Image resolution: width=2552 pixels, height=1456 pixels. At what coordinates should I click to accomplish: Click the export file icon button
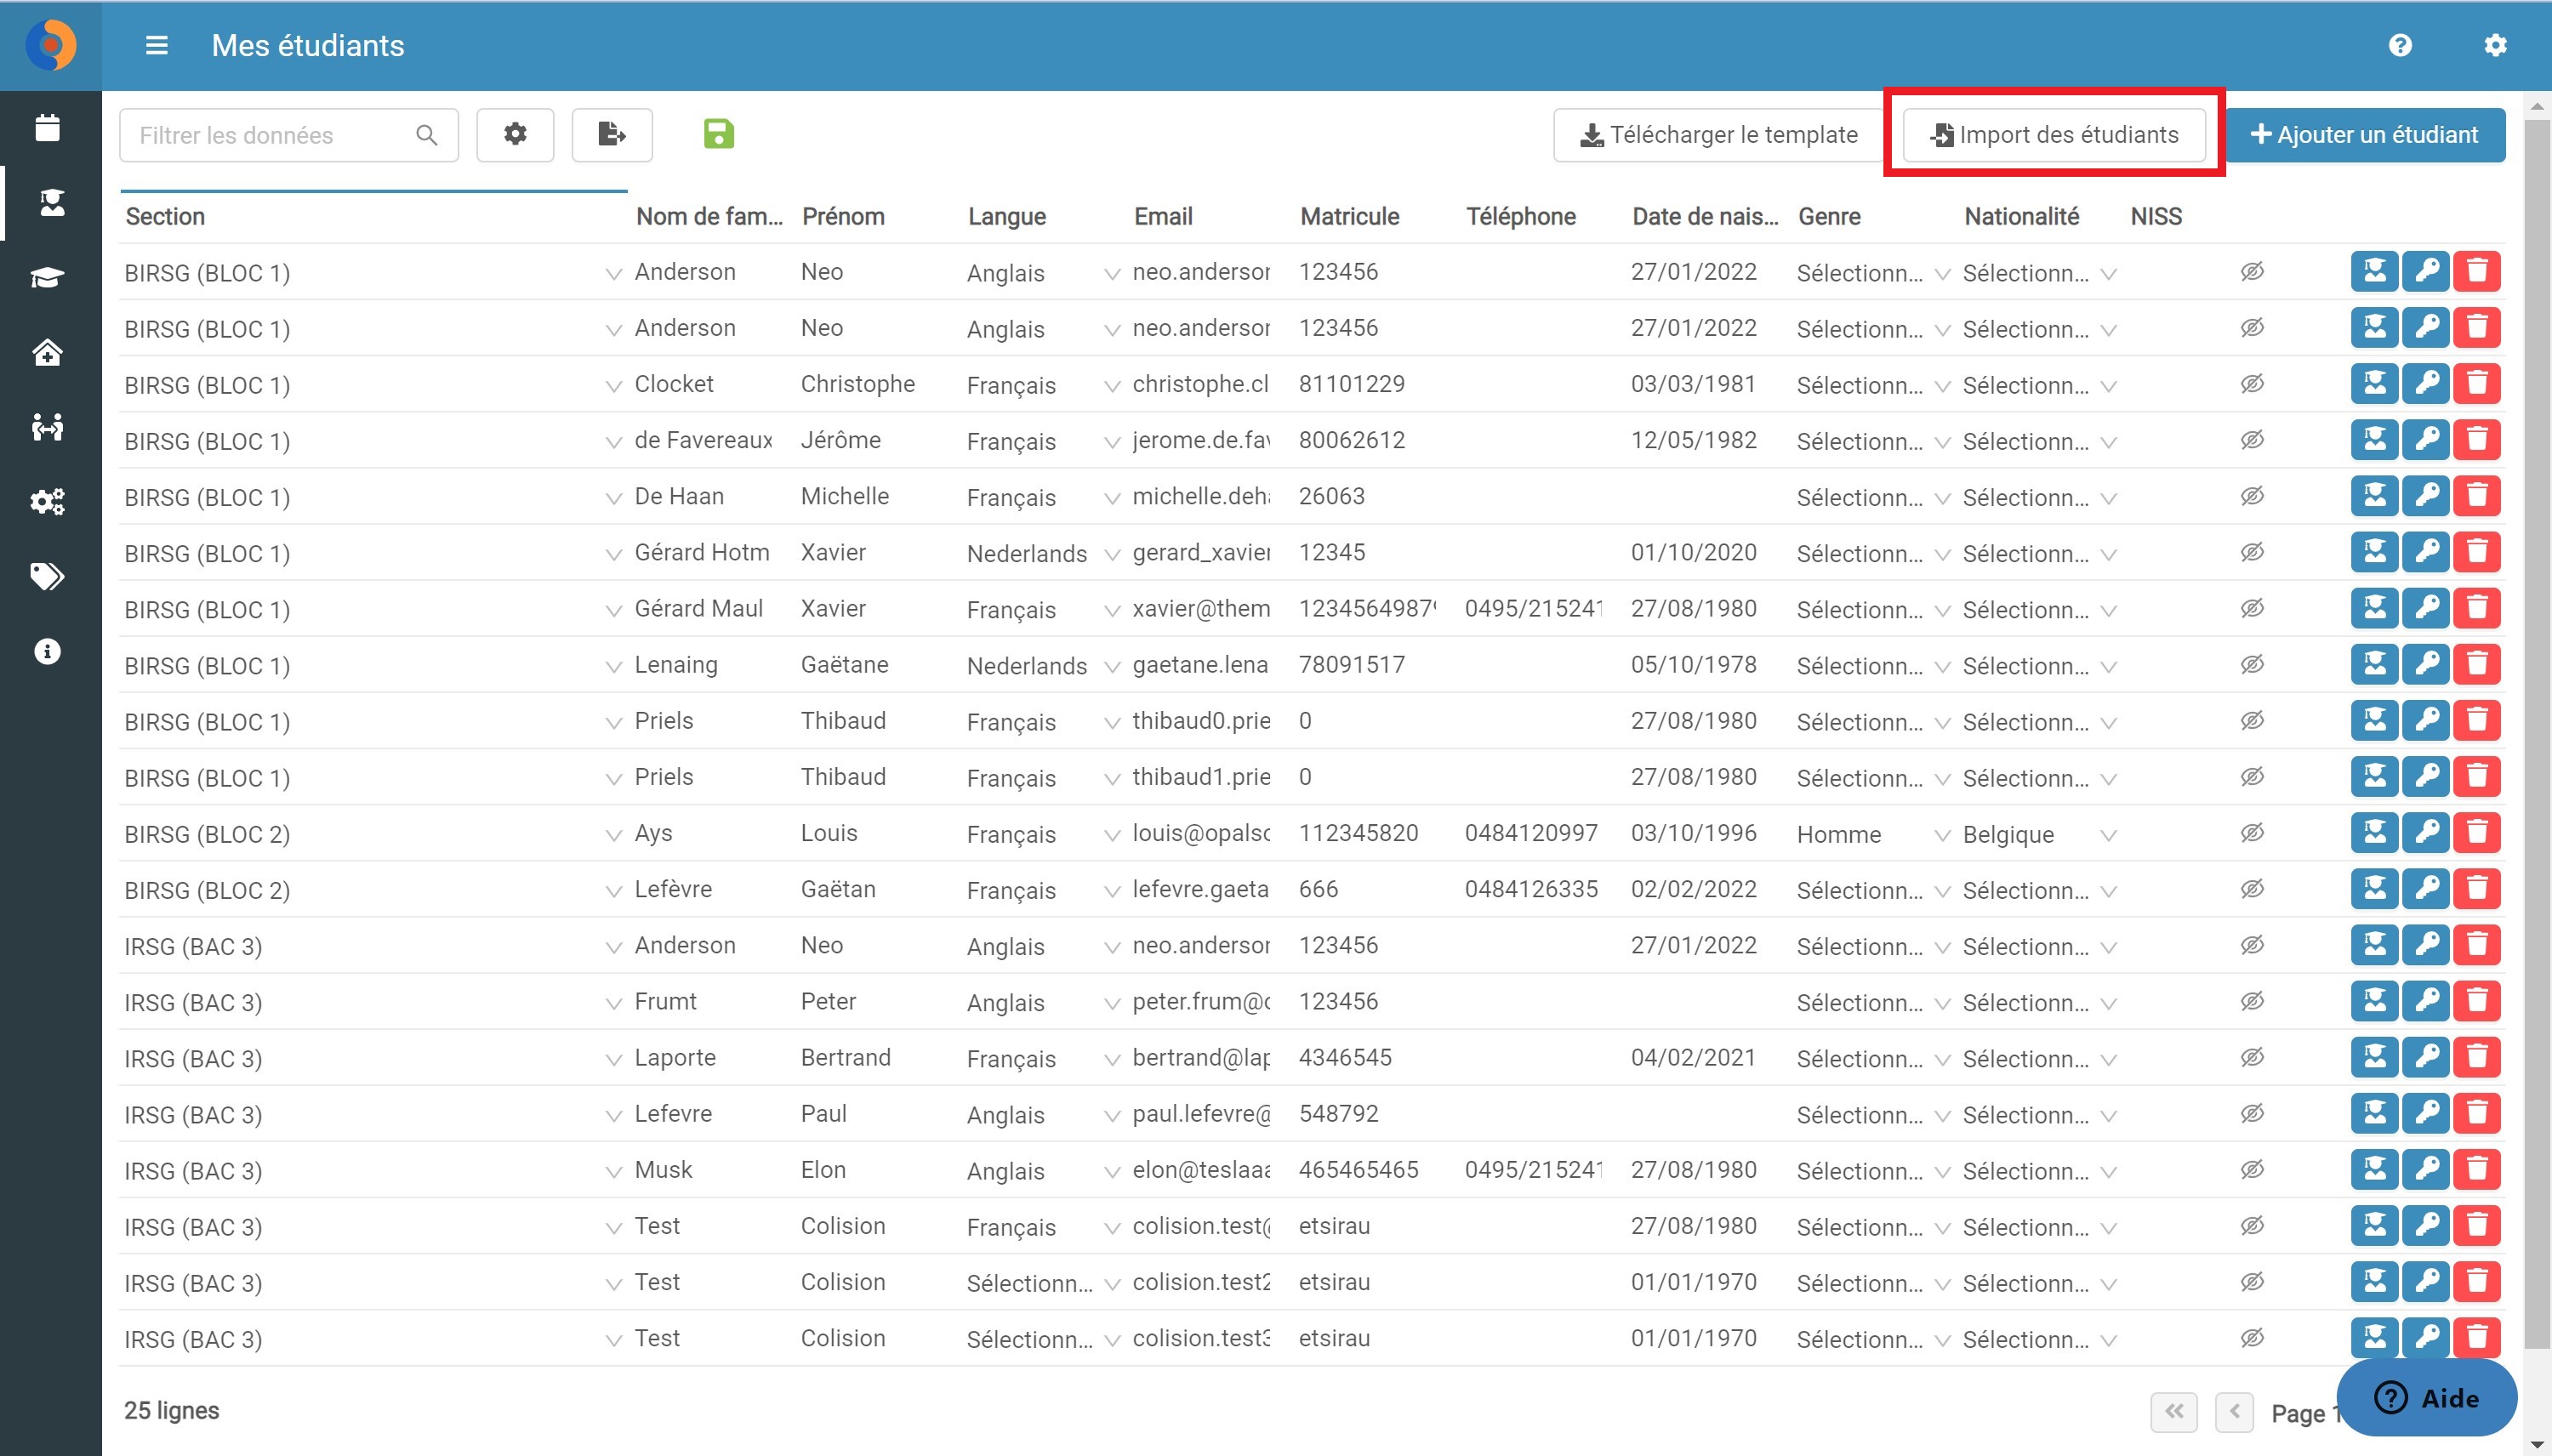point(612,134)
